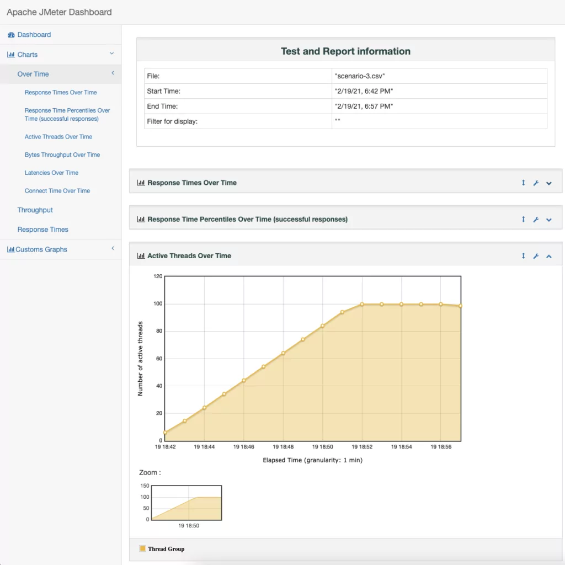Click chart icon beside Response Time Percentiles panel title
565x565 pixels.
point(141,219)
